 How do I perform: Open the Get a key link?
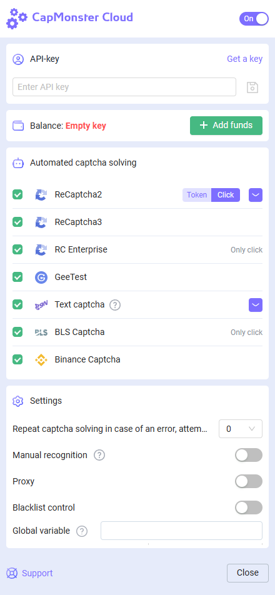[x=244, y=59]
